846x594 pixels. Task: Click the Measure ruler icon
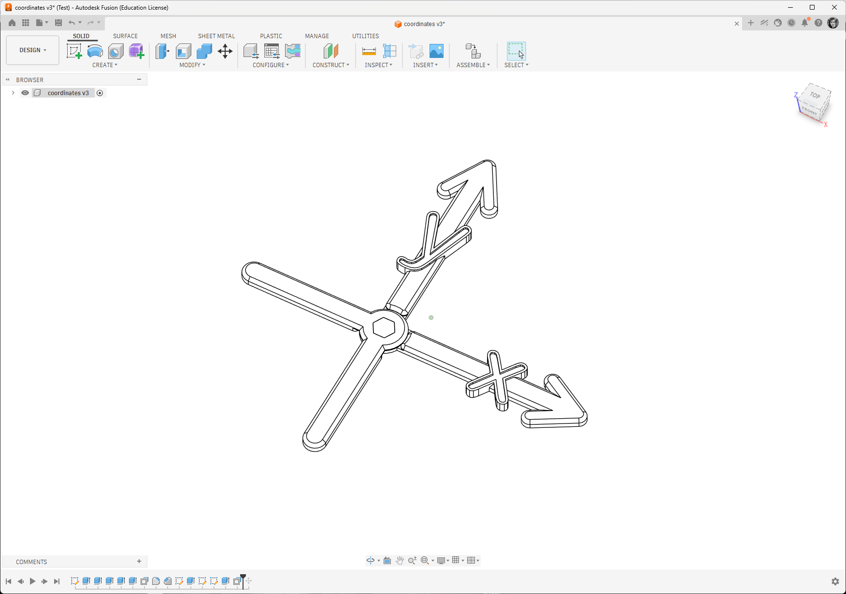coord(369,51)
